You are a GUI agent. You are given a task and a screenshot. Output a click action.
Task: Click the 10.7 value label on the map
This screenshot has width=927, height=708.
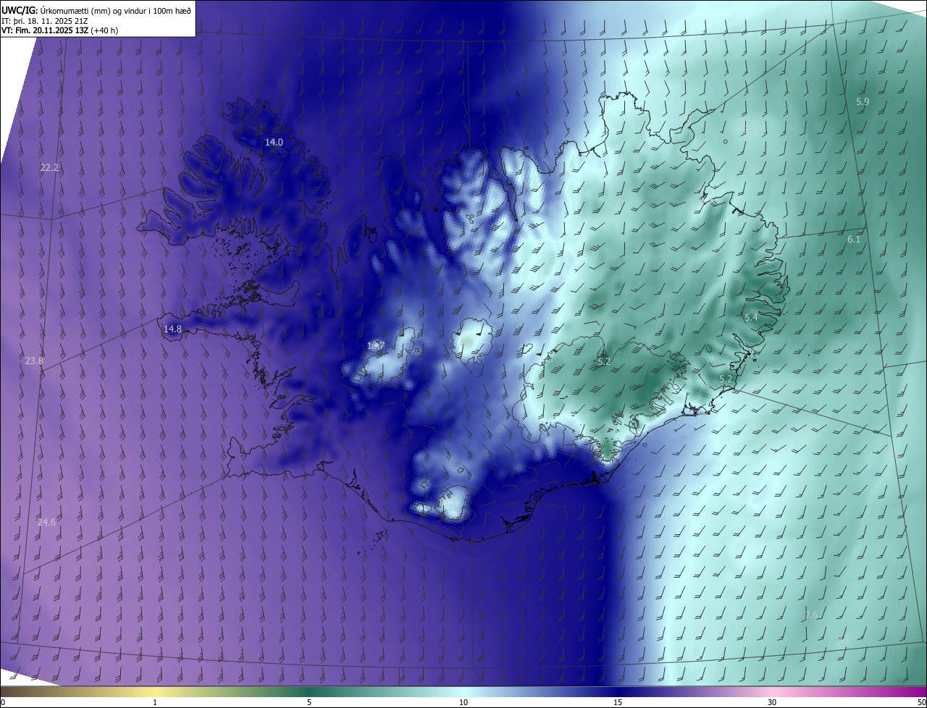[375, 346]
